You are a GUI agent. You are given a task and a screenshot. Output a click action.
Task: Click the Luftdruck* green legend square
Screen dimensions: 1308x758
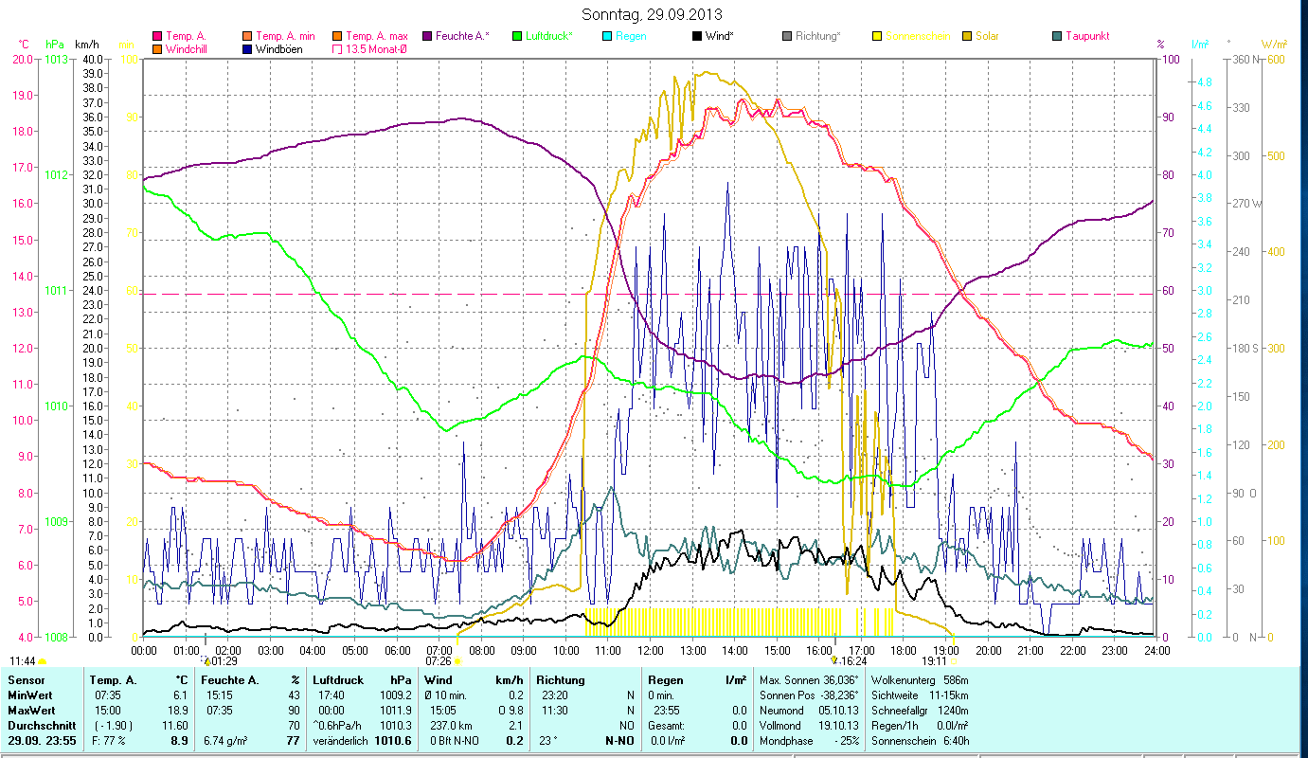pos(517,36)
